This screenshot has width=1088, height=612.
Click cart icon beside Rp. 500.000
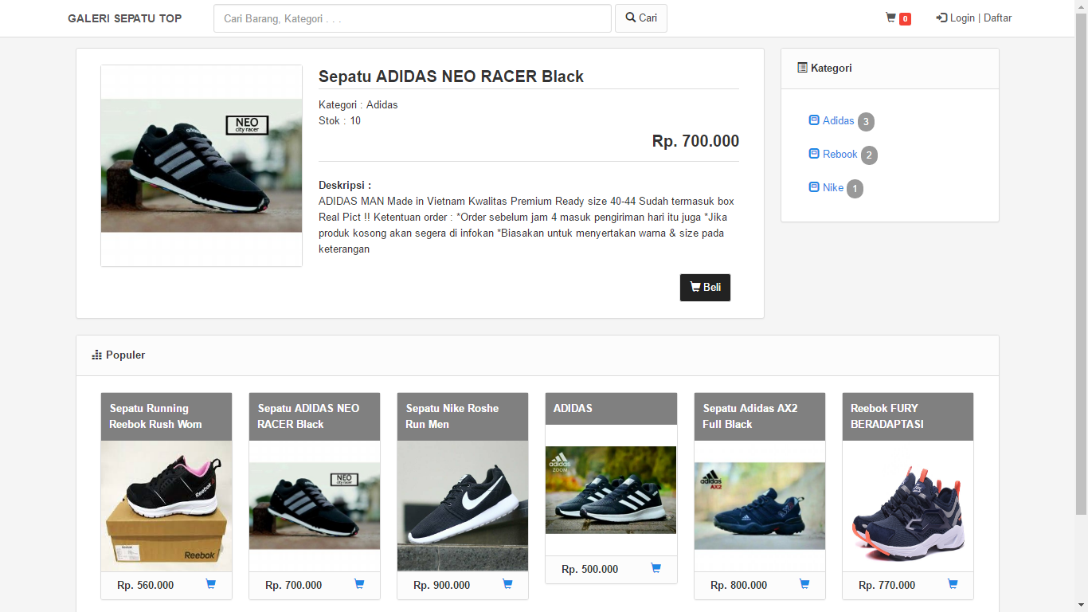(656, 568)
